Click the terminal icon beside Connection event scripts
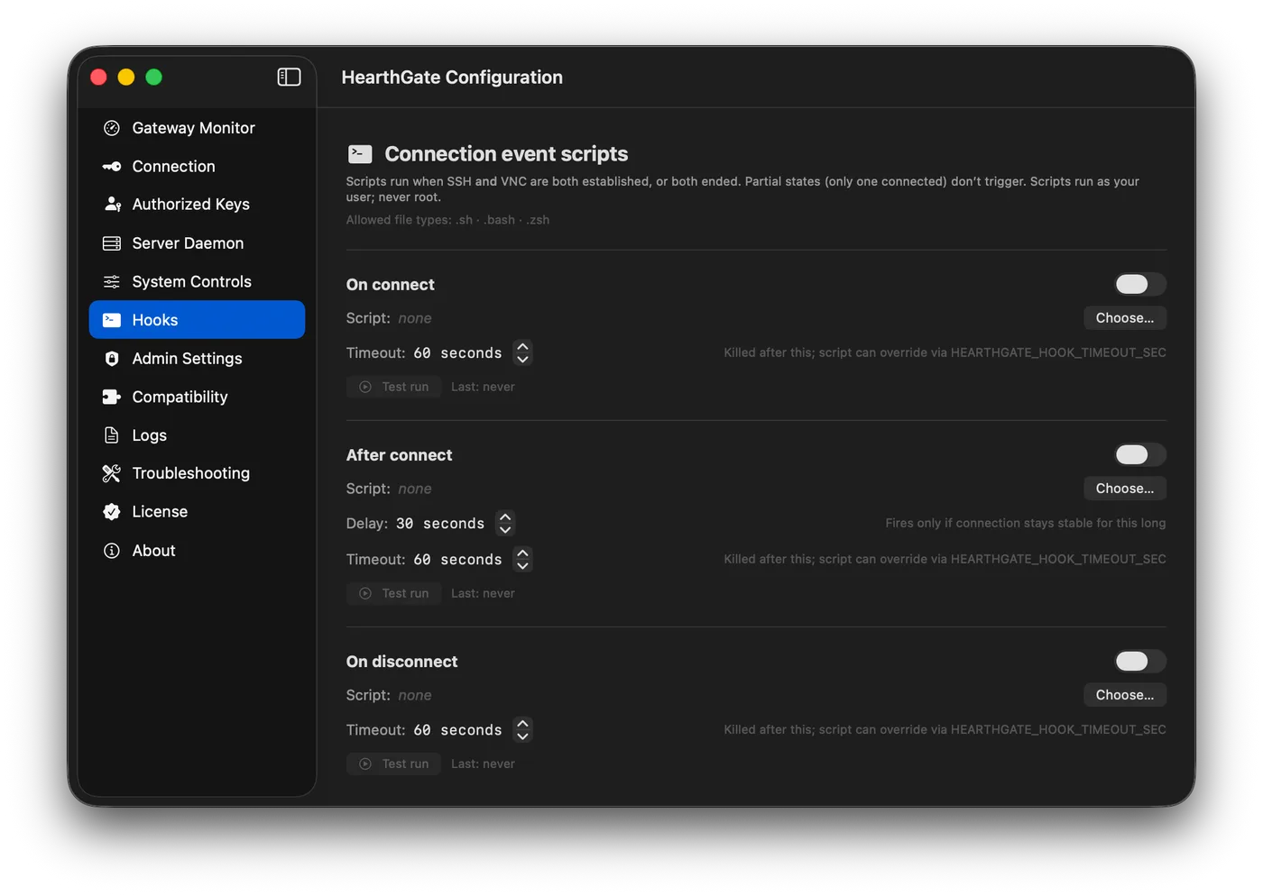The width and height of the screenshot is (1263, 896). click(360, 154)
